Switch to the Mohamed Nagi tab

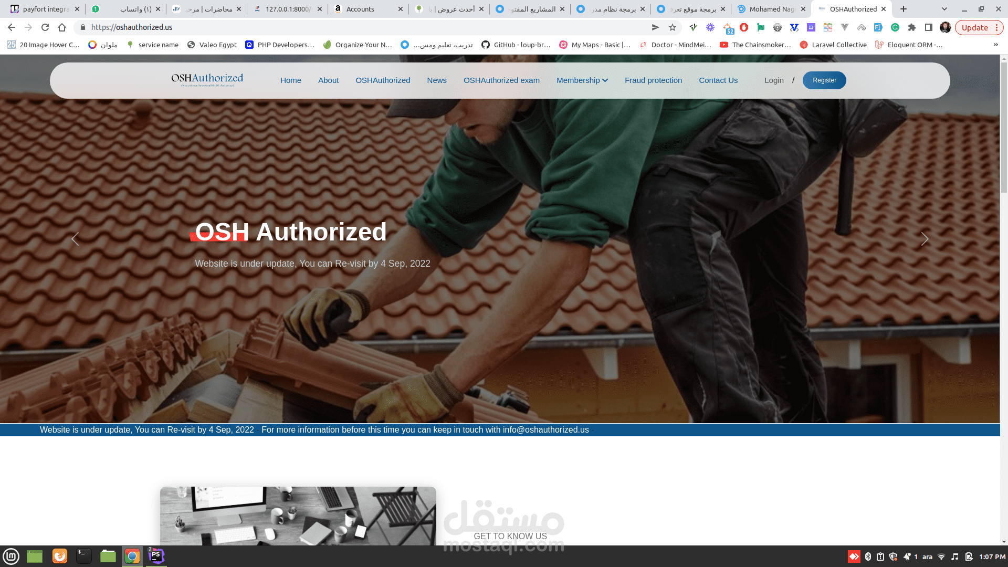772,9
